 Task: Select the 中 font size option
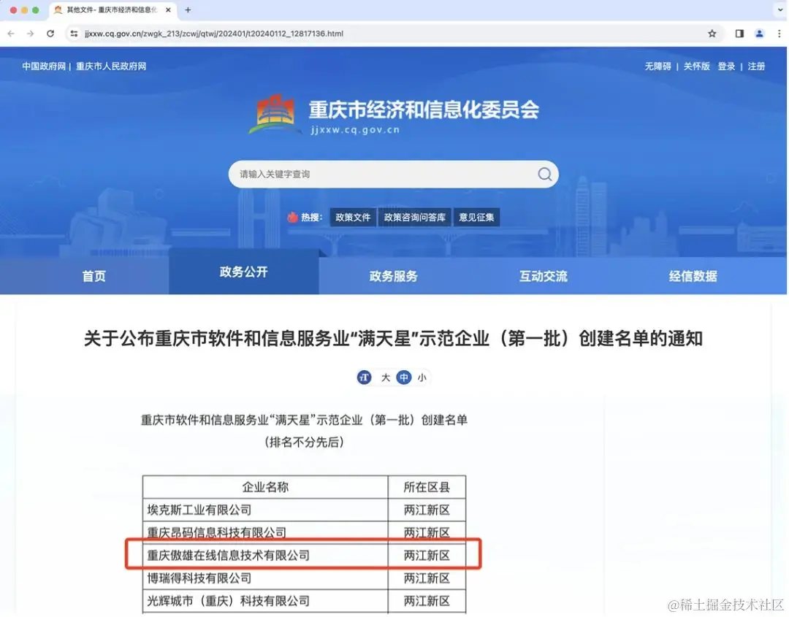click(404, 378)
